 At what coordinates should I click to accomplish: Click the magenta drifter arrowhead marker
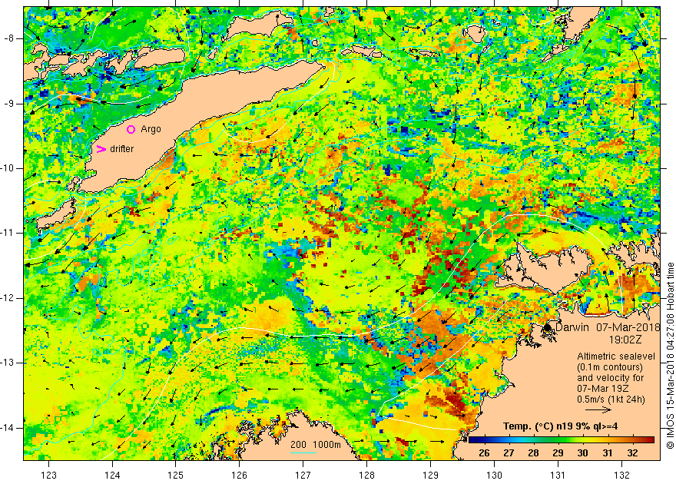point(101,149)
